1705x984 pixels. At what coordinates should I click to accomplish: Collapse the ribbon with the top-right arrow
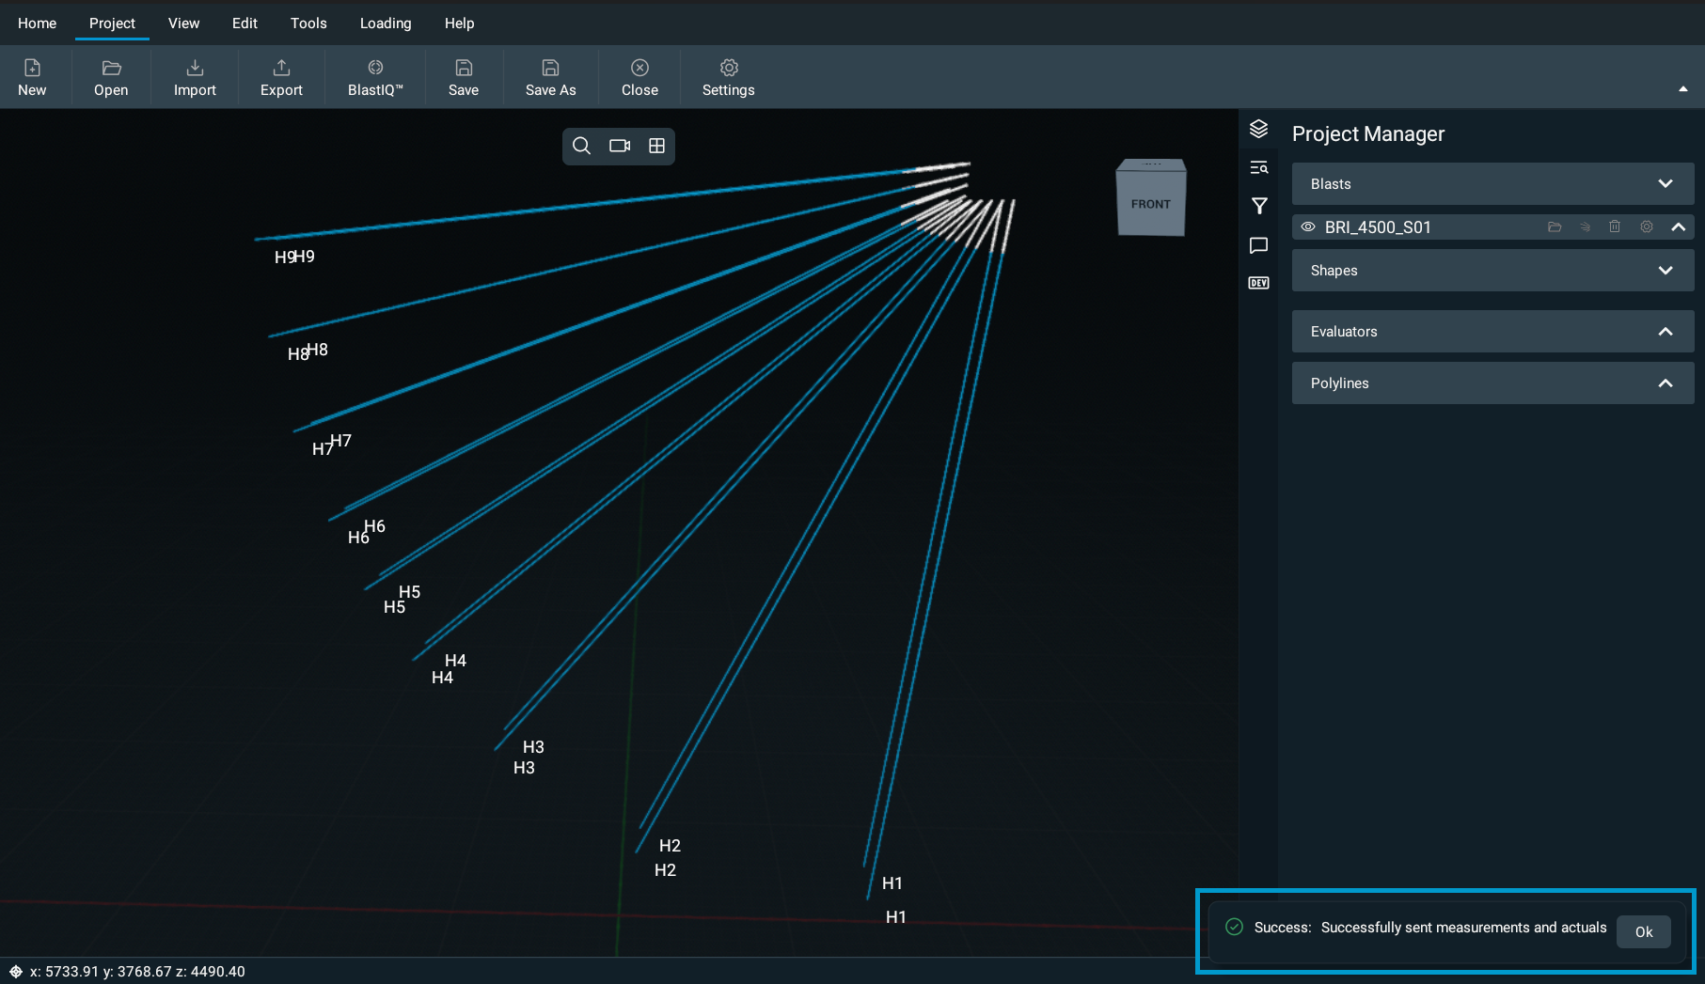(x=1683, y=89)
